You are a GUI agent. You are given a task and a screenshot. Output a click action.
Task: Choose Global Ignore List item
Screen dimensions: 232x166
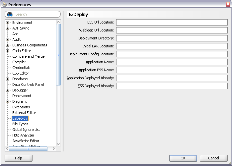(26, 130)
